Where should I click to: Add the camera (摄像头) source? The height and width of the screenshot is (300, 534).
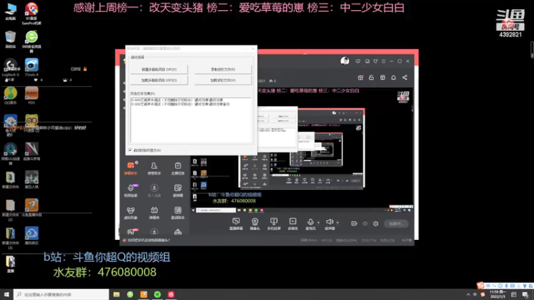255,224
